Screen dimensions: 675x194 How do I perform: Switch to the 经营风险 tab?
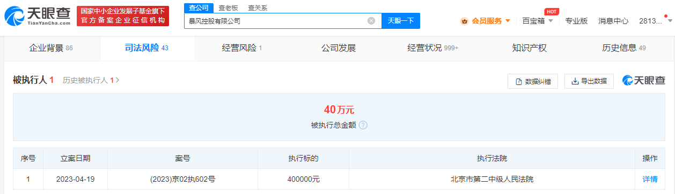point(242,48)
